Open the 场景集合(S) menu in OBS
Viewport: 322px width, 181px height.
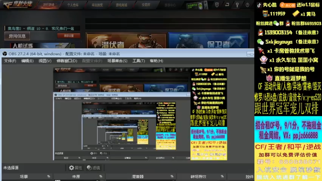117,61
